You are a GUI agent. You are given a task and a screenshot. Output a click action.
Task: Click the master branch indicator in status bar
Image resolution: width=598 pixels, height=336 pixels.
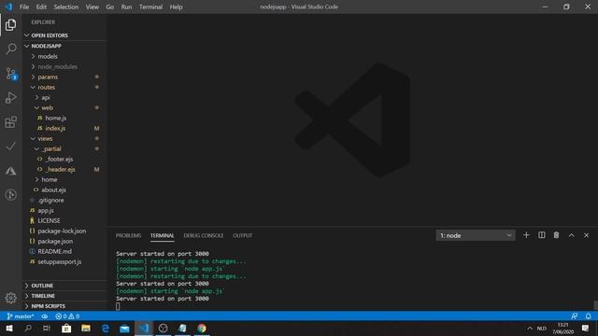pos(21,316)
